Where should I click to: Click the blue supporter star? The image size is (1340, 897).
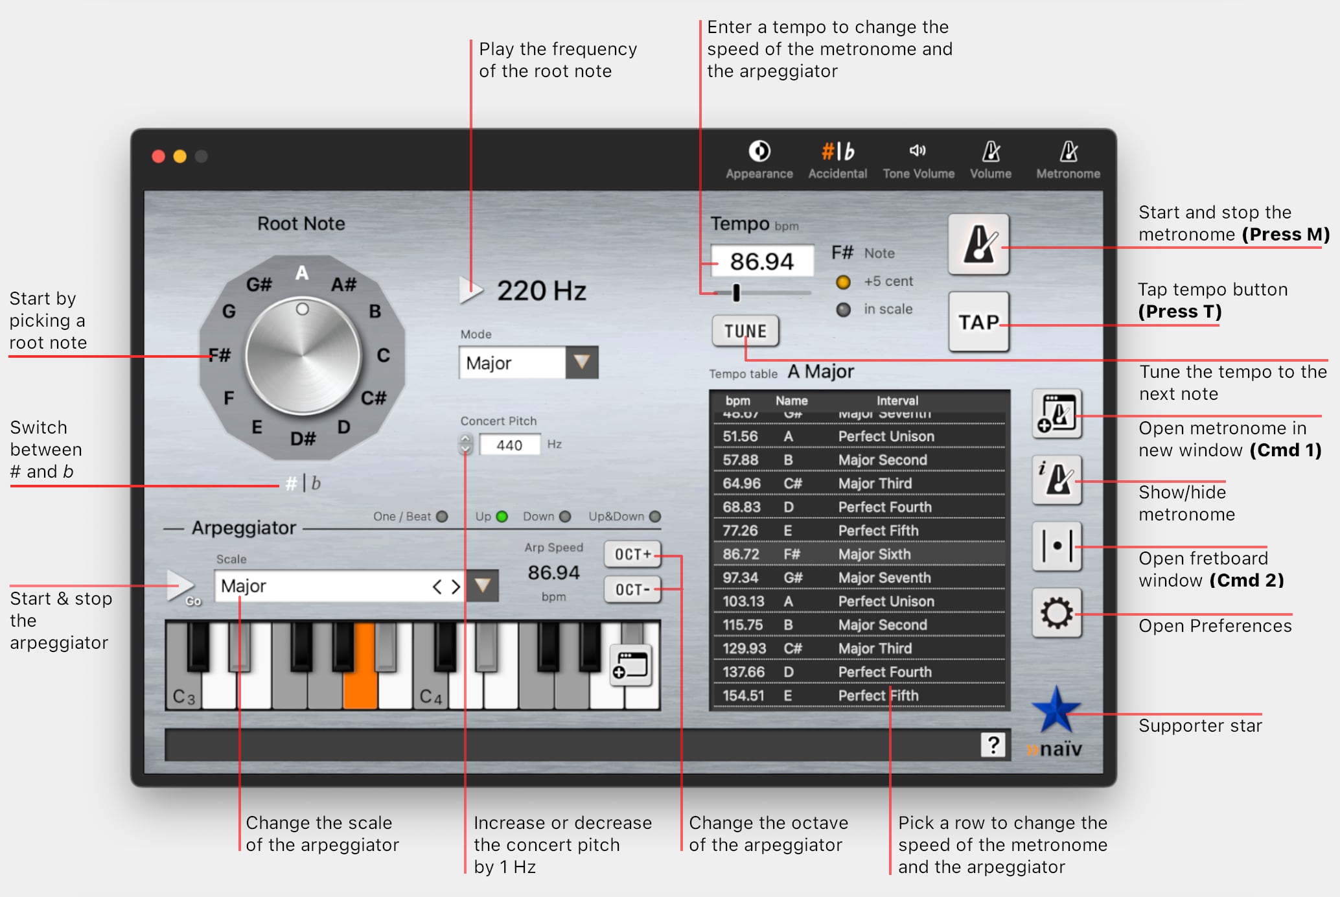pos(1056,710)
